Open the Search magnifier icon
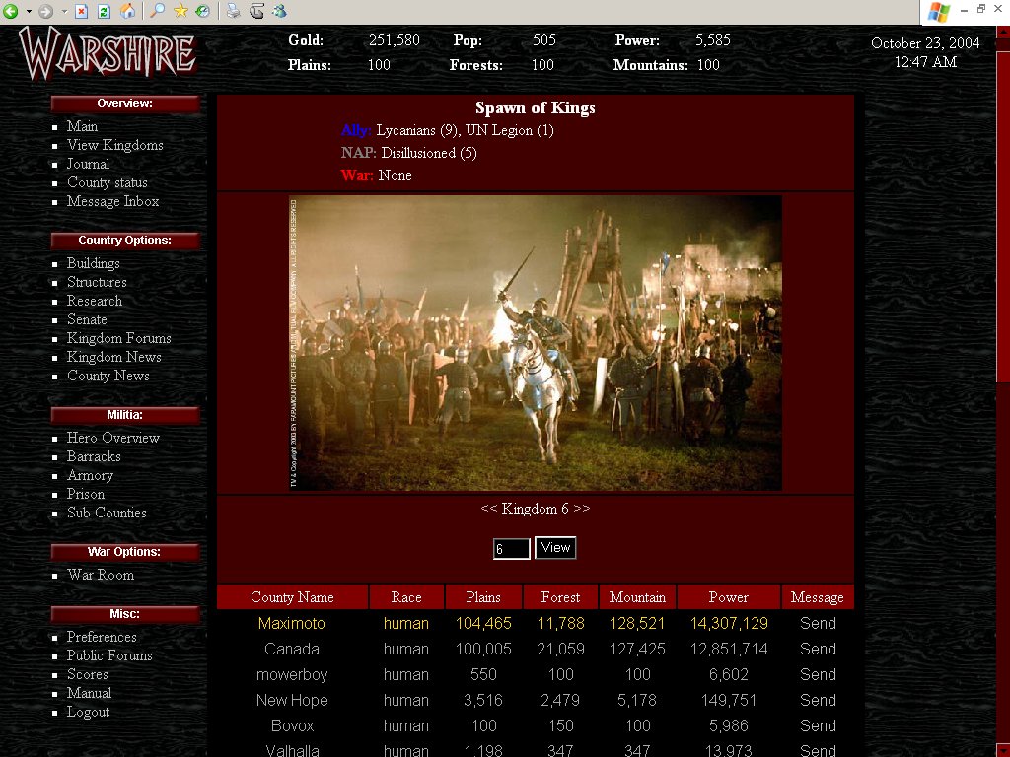 pyautogui.click(x=158, y=12)
